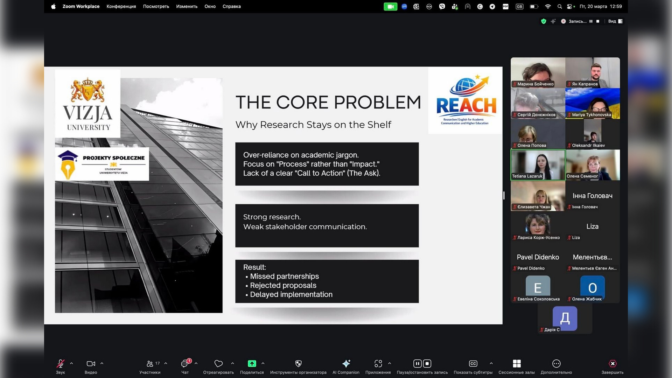Expand audio options arrow beside Звук
Viewport: 672px width, 378px height.
click(71, 363)
